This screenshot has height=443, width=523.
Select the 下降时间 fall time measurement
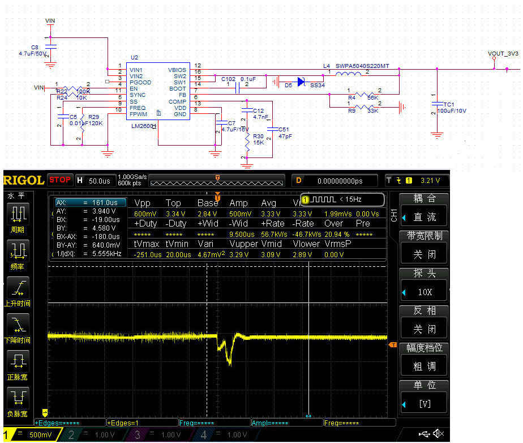click(x=19, y=326)
